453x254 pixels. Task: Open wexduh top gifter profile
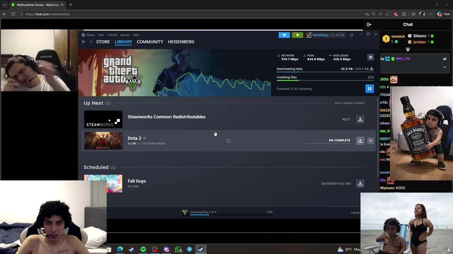click(x=398, y=36)
